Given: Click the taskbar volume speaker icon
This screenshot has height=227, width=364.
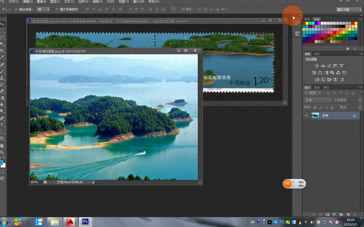Looking at the screenshot, I should (312, 222).
